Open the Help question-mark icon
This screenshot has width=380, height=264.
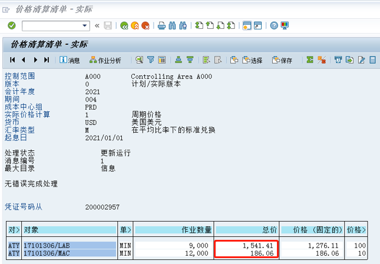274,25
